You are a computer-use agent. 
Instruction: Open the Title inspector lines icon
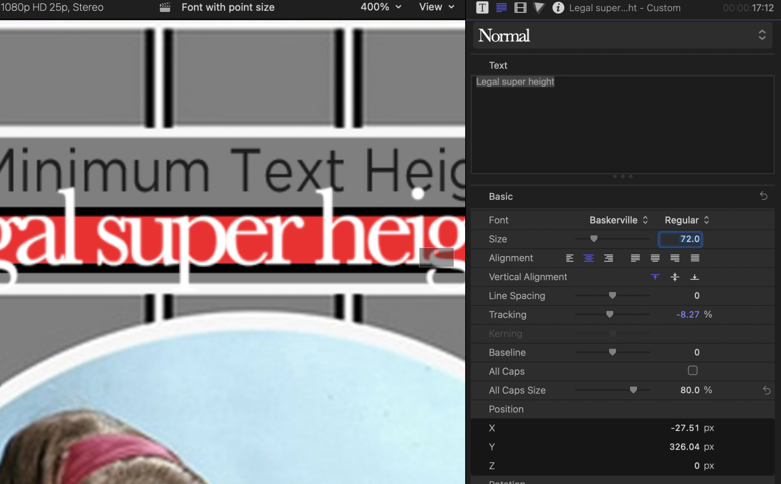click(x=501, y=7)
